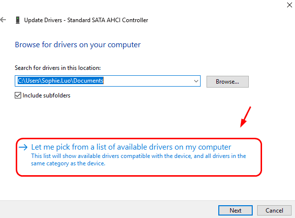Image resolution: width=295 pixels, height=218 pixels.
Task: Toggle the Include subfolders checkbox
Action: pyautogui.click(x=18, y=95)
